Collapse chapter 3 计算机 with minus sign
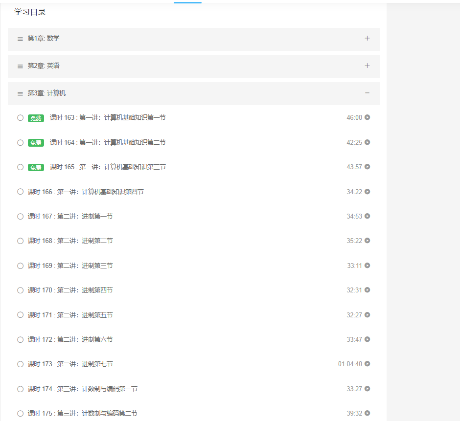 (x=367, y=93)
